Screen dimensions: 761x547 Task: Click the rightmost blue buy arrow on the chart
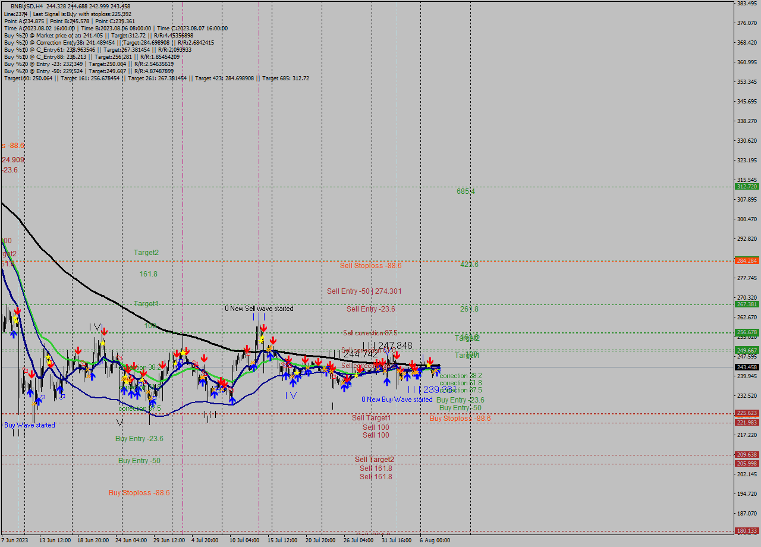click(x=438, y=374)
